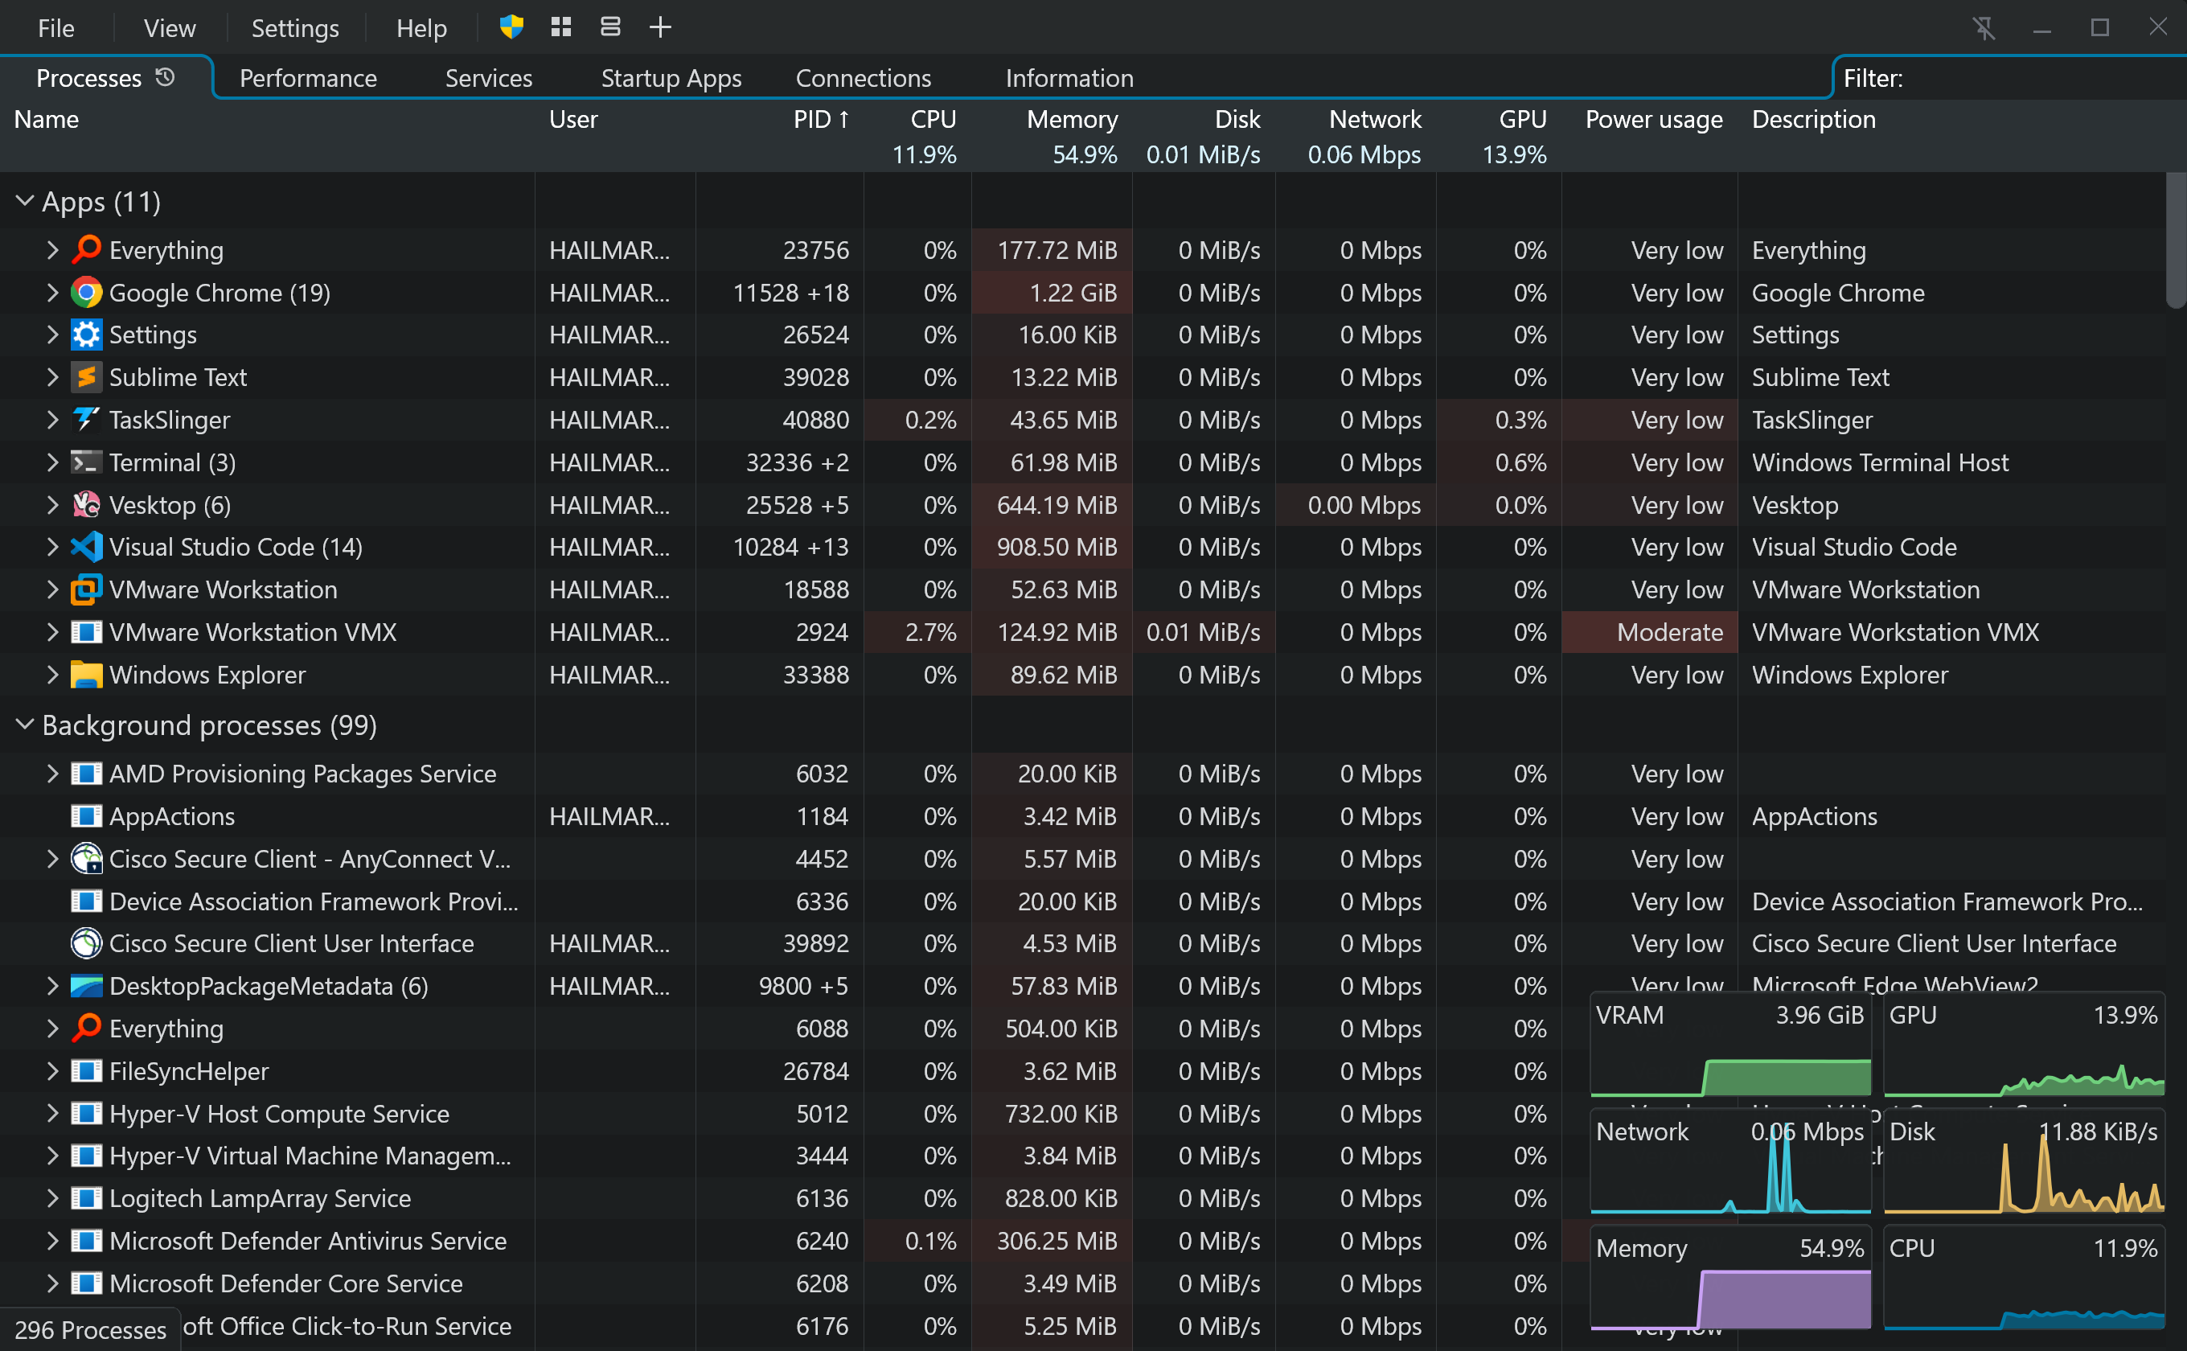The height and width of the screenshot is (1351, 2187).
Task: Expand the Google Chrome (19) row
Action: (53, 293)
